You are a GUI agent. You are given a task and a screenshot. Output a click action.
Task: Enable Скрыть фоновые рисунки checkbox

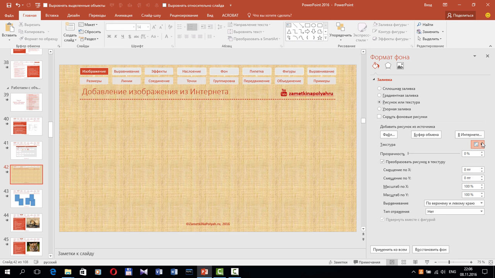pyautogui.click(x=379, y=117)
